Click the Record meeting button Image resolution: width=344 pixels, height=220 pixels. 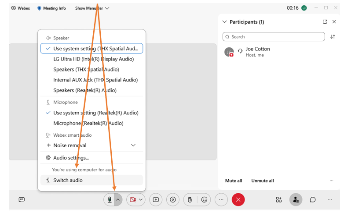pyautogui.click(x=173, y=199)
